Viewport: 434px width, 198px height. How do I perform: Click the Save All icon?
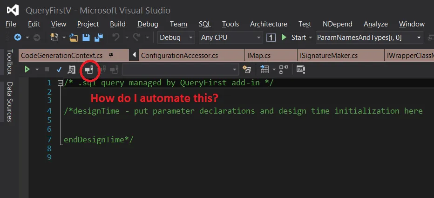(99, 38)
